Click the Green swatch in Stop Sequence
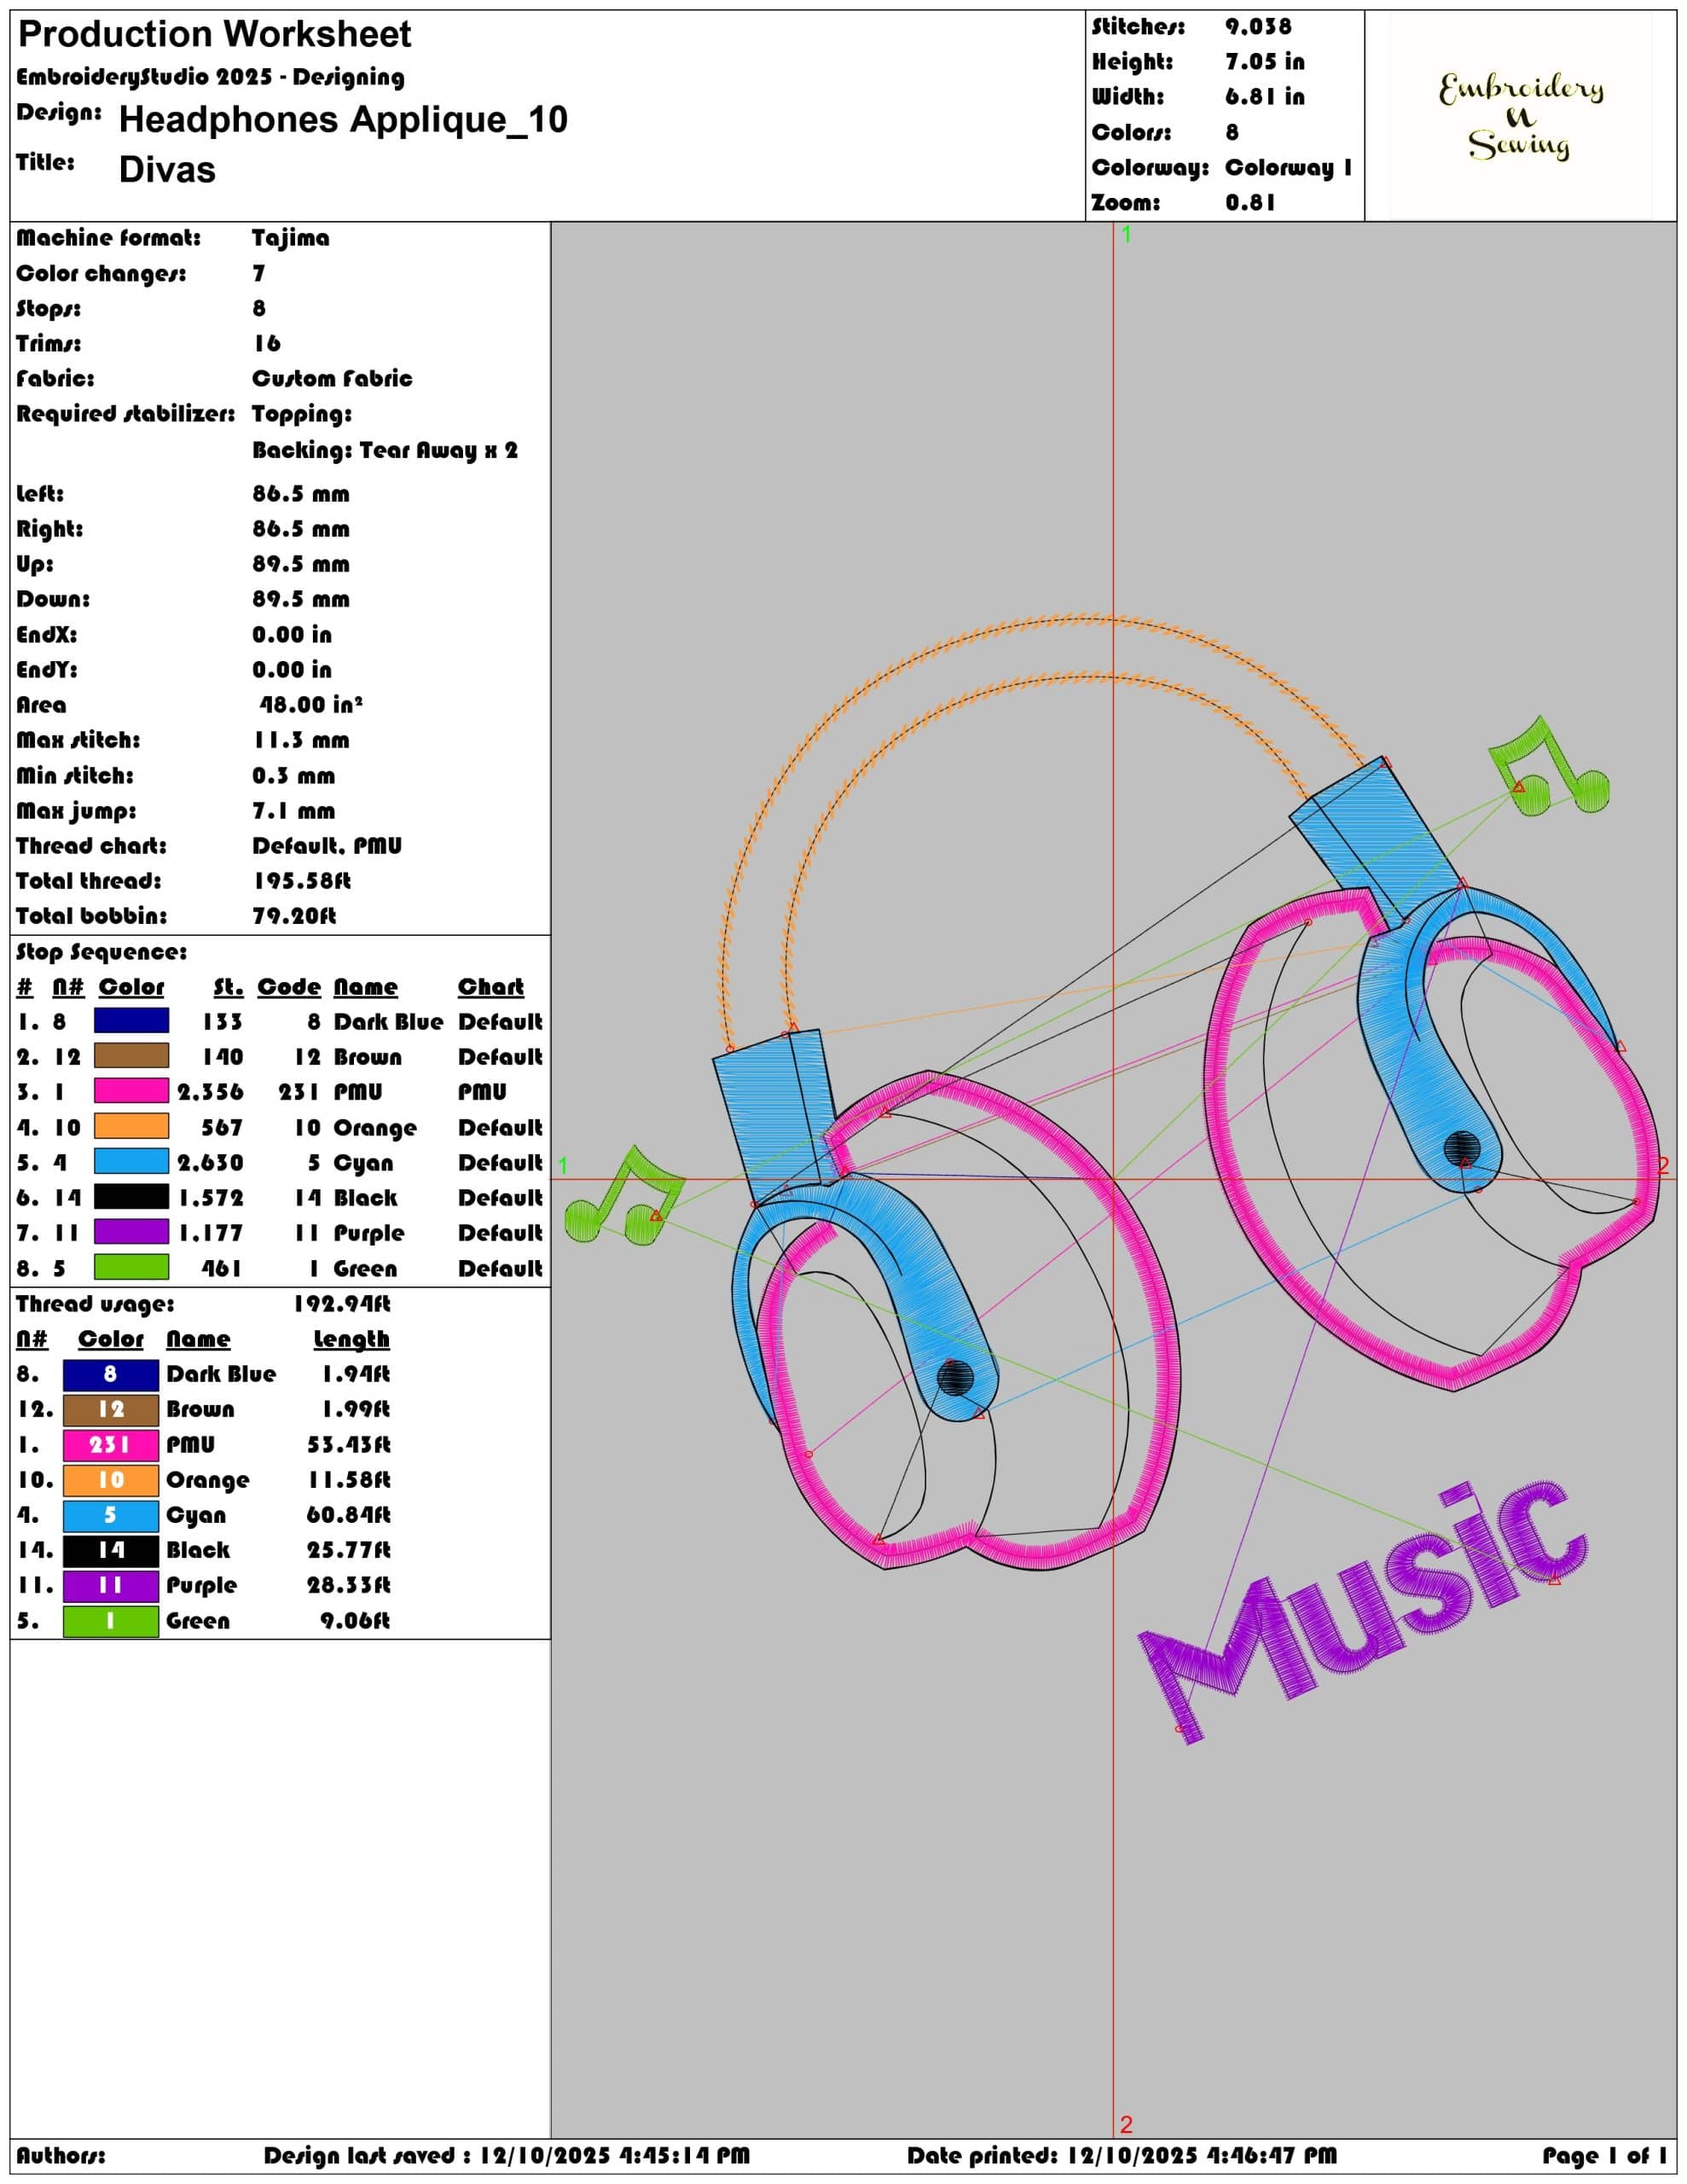Screen dimensions: 1687x2184 131,1268
